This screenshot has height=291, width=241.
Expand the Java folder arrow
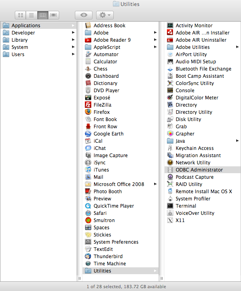pos(237,141)
